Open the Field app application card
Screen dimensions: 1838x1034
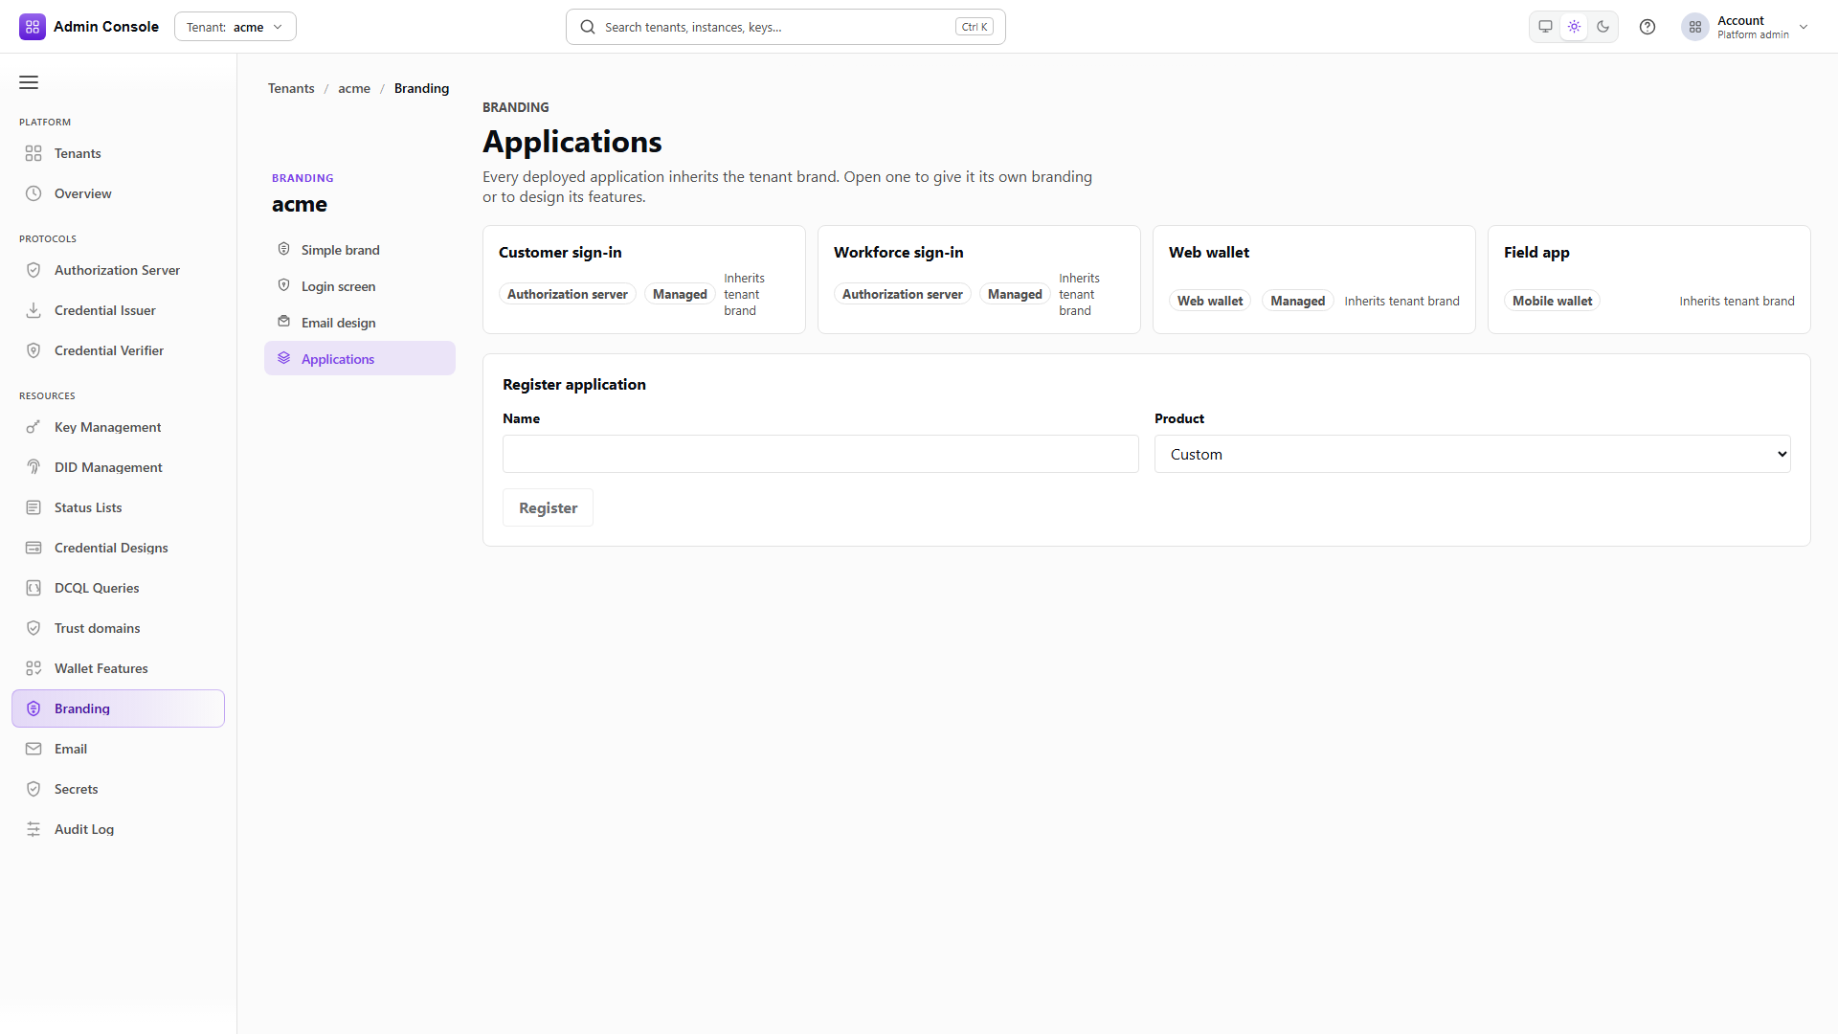click(1649, 280)
